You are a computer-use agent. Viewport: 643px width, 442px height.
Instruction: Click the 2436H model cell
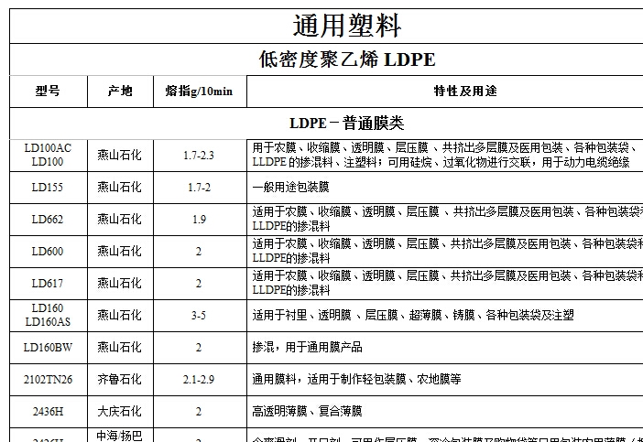48,411
